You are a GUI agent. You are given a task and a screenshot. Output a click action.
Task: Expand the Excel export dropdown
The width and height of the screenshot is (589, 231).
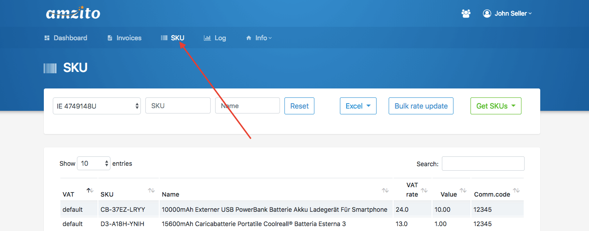358,106
